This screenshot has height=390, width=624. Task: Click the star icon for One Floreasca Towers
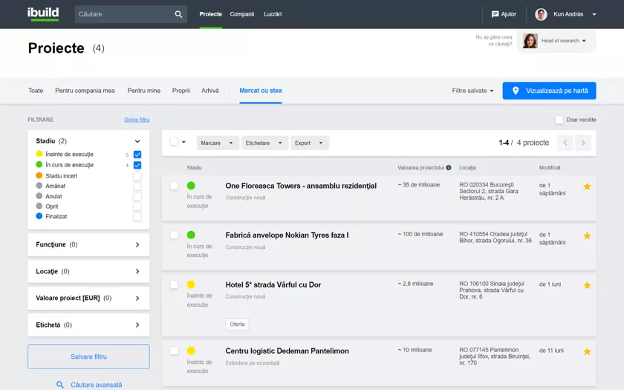(587, 186)
